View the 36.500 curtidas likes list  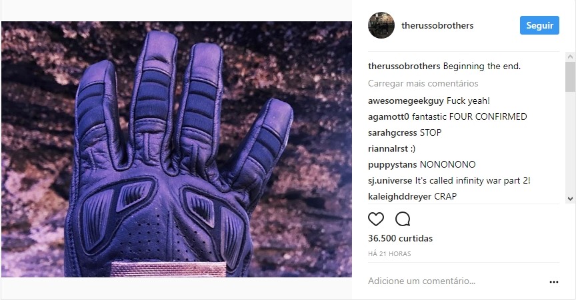tap(400, 238)
